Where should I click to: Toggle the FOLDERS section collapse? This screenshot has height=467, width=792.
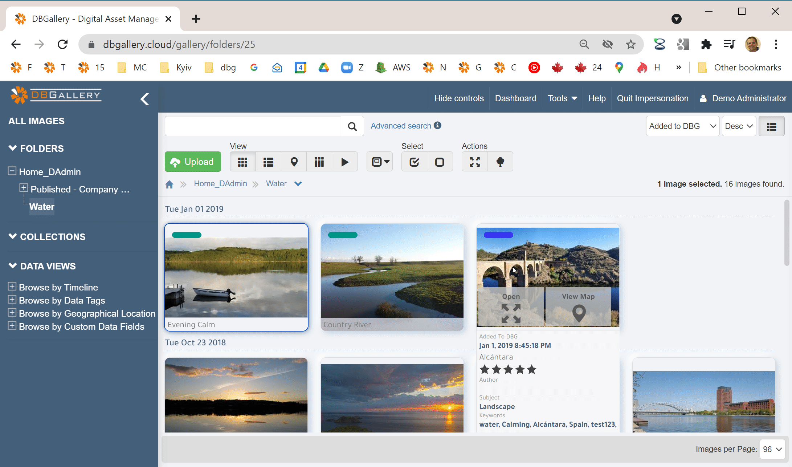(x=12, y=148)
